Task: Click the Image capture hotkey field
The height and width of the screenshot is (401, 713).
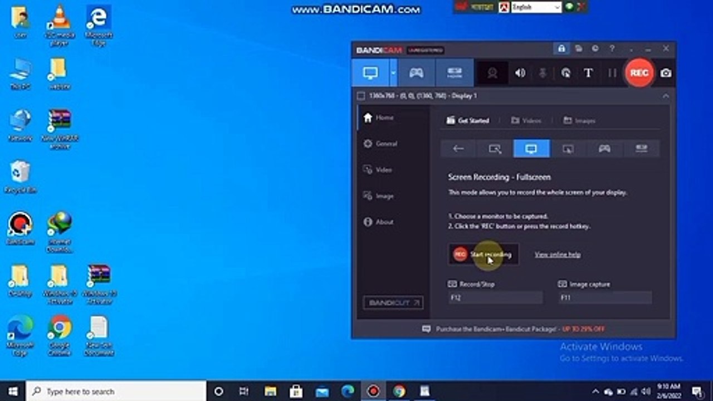Action: (605, 298)
